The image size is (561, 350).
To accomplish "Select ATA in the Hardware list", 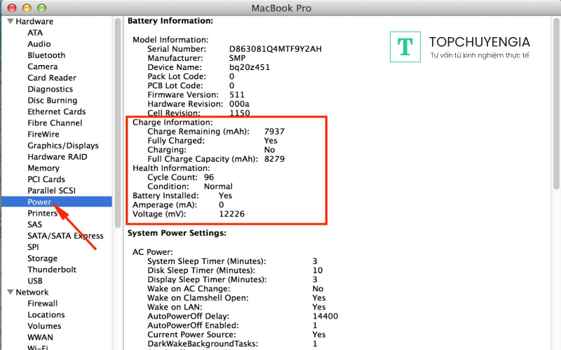I will click(35, 32).
